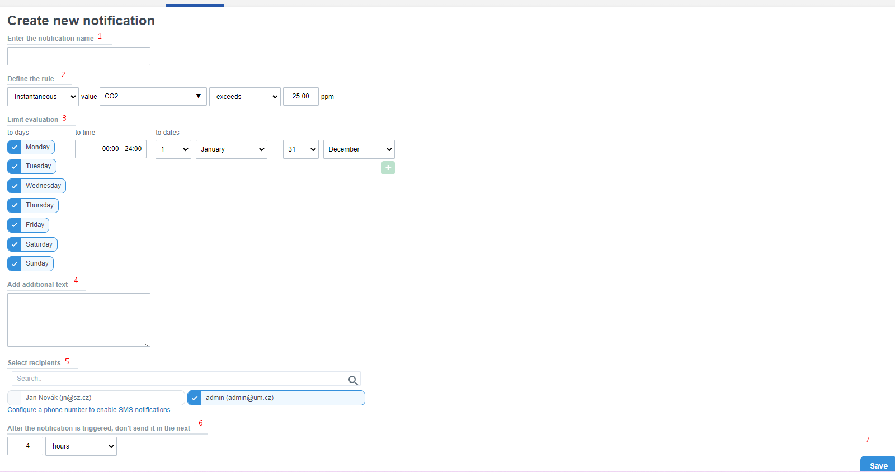Open the end day 31 dropdown

[x=301, y=149]
